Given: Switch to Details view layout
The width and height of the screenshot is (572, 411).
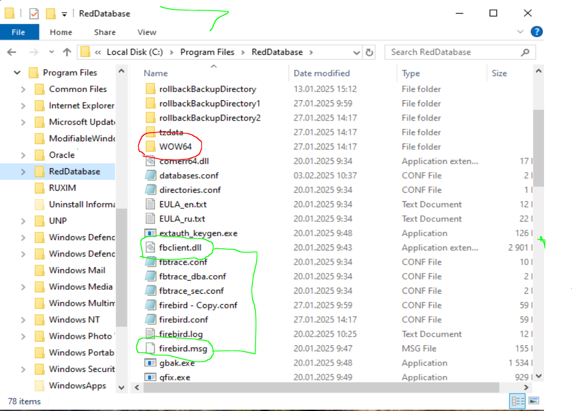Looking at the screenshot, I should 517,401.
